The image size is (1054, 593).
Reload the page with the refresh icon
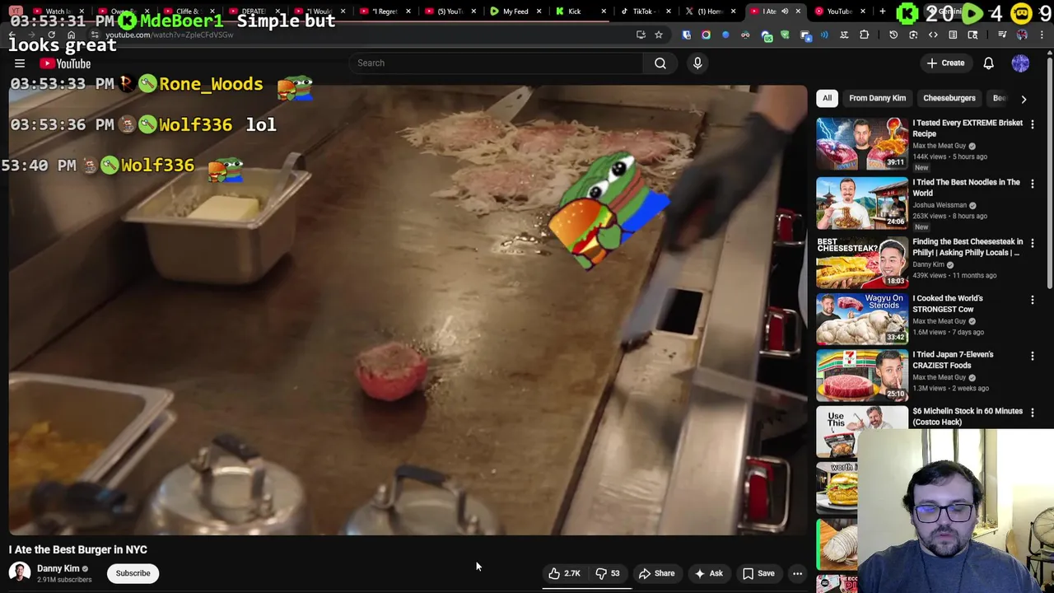point(51,35)
